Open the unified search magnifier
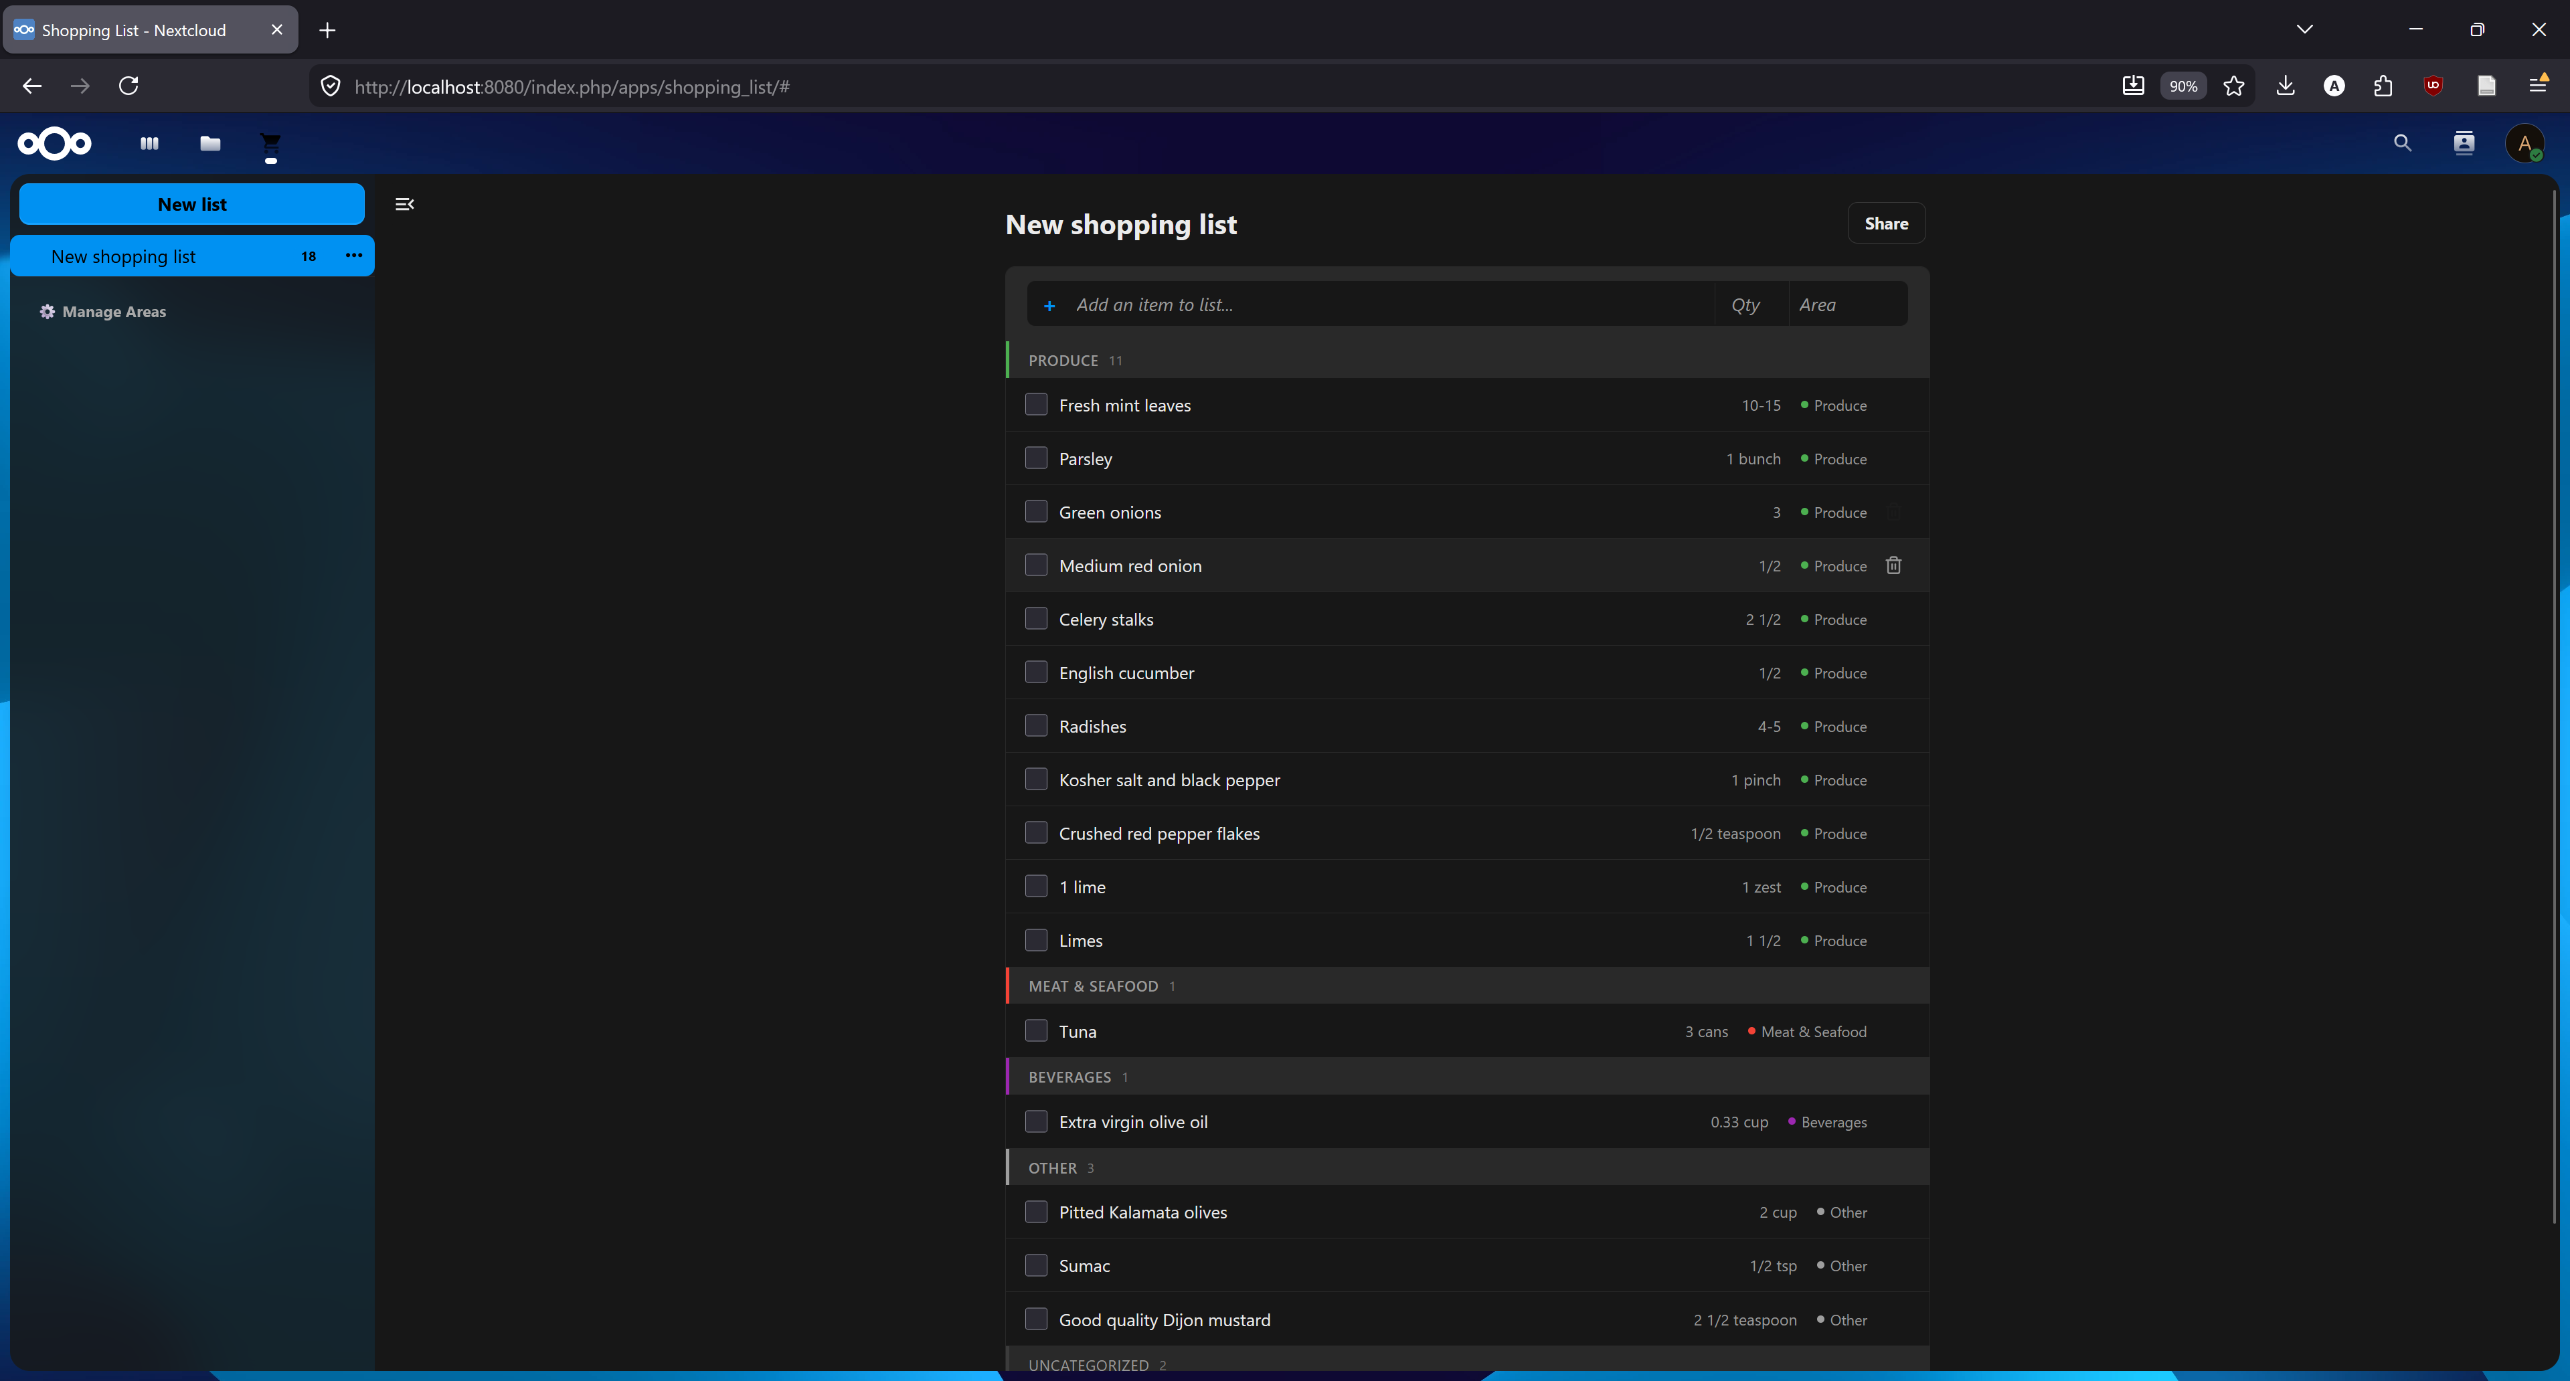This screenshot has height=1381, width=2570. click(x=2403, y=144)
